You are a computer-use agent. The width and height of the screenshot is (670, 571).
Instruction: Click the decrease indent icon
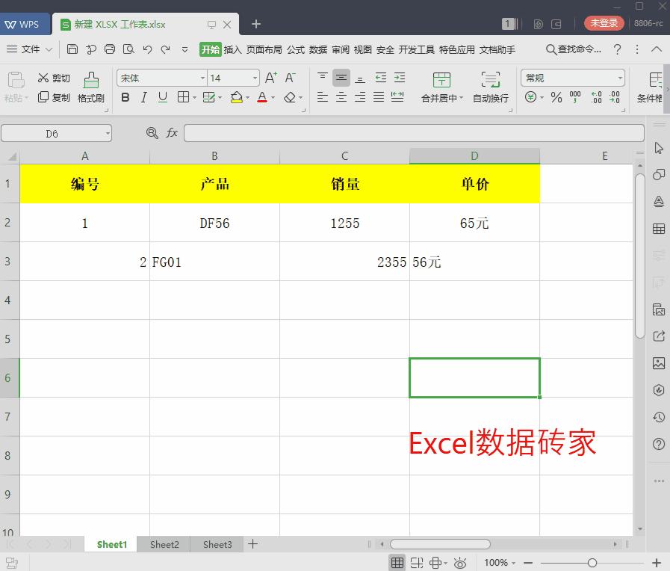point(381,78)
